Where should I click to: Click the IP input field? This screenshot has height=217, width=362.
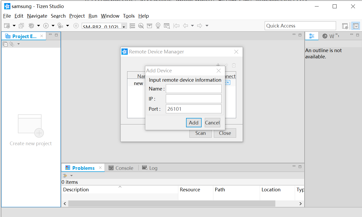[x=194, y=99]
